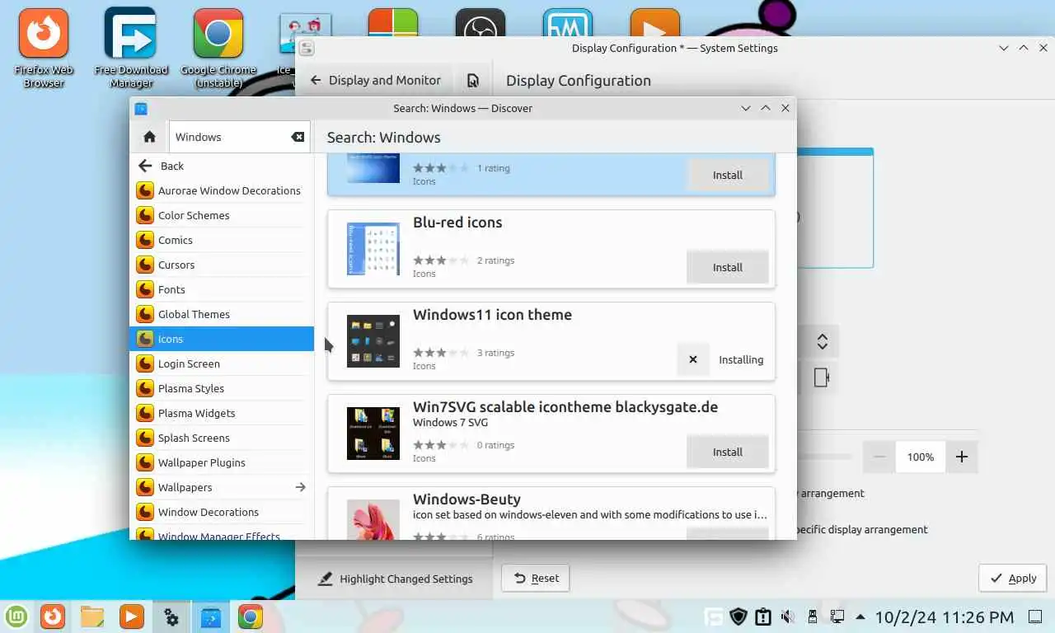Select the Plasma Widgets category
1055x633 pixels.
(222, 413)
